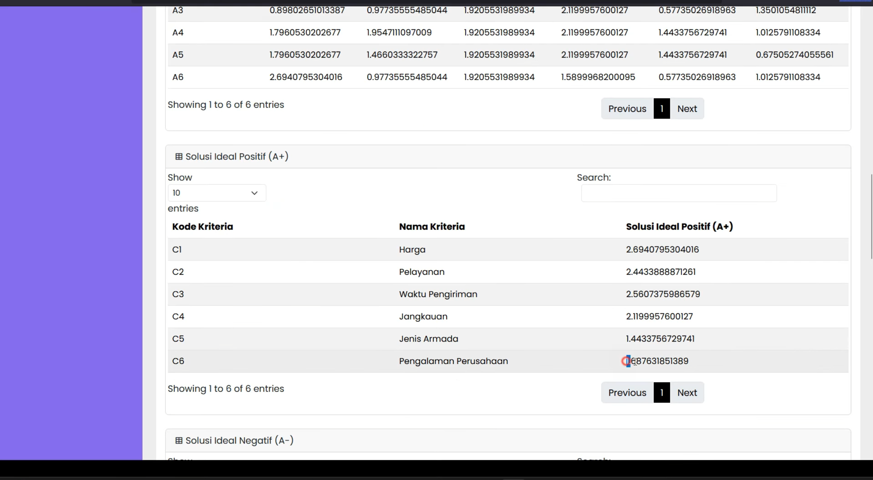This screenshot has height=480, width=873.
Task: Click the C4 kode kriteria cell
Action: (178, 316)
